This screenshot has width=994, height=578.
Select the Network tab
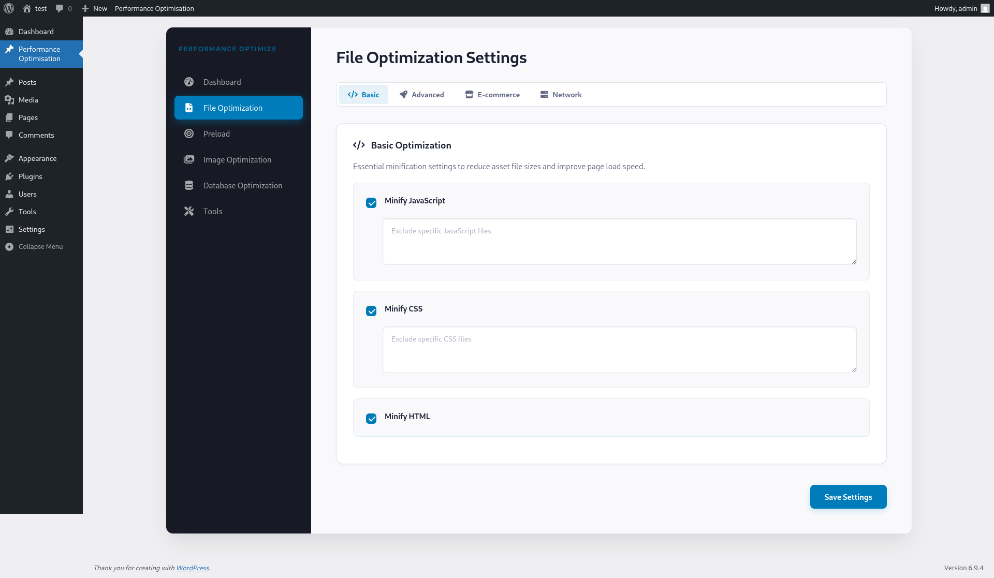561,94
